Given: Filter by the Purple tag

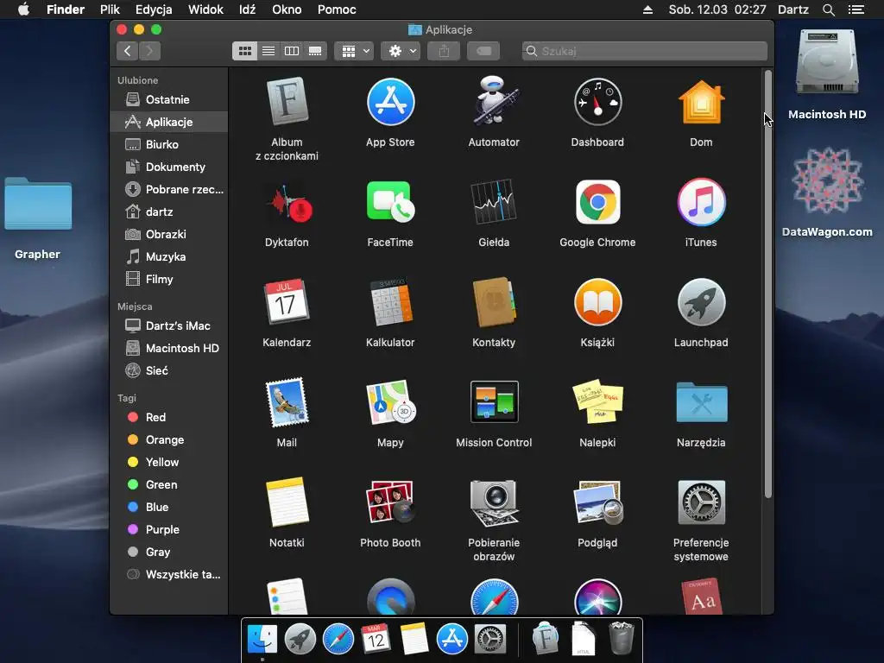Looking at the screenshot, I should 169,530.
